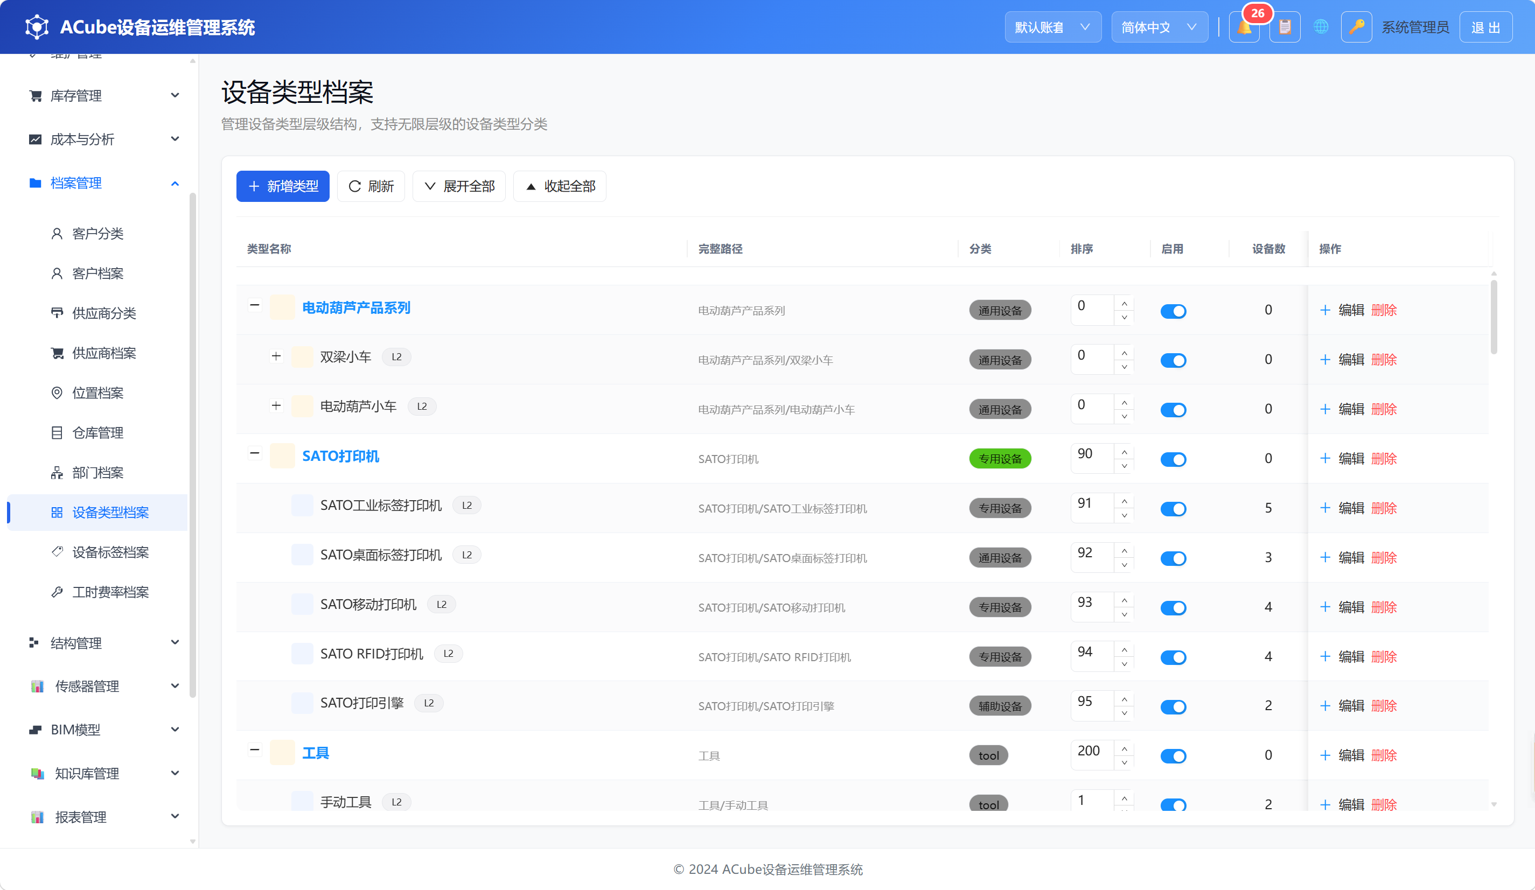This screenshot has height=890, width=1535.
Task: Turn off SATO工业标签打印机 enable switch
Action: [x=1173, y=509]
